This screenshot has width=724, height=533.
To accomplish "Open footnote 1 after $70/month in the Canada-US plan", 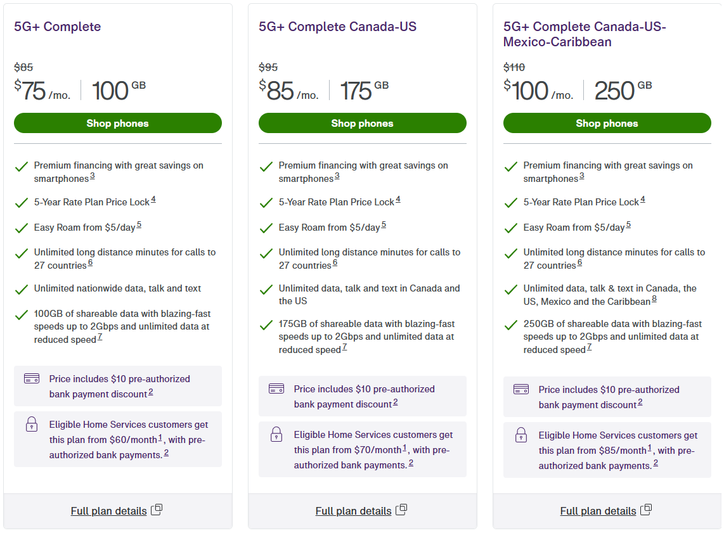I will coord(404,447).
